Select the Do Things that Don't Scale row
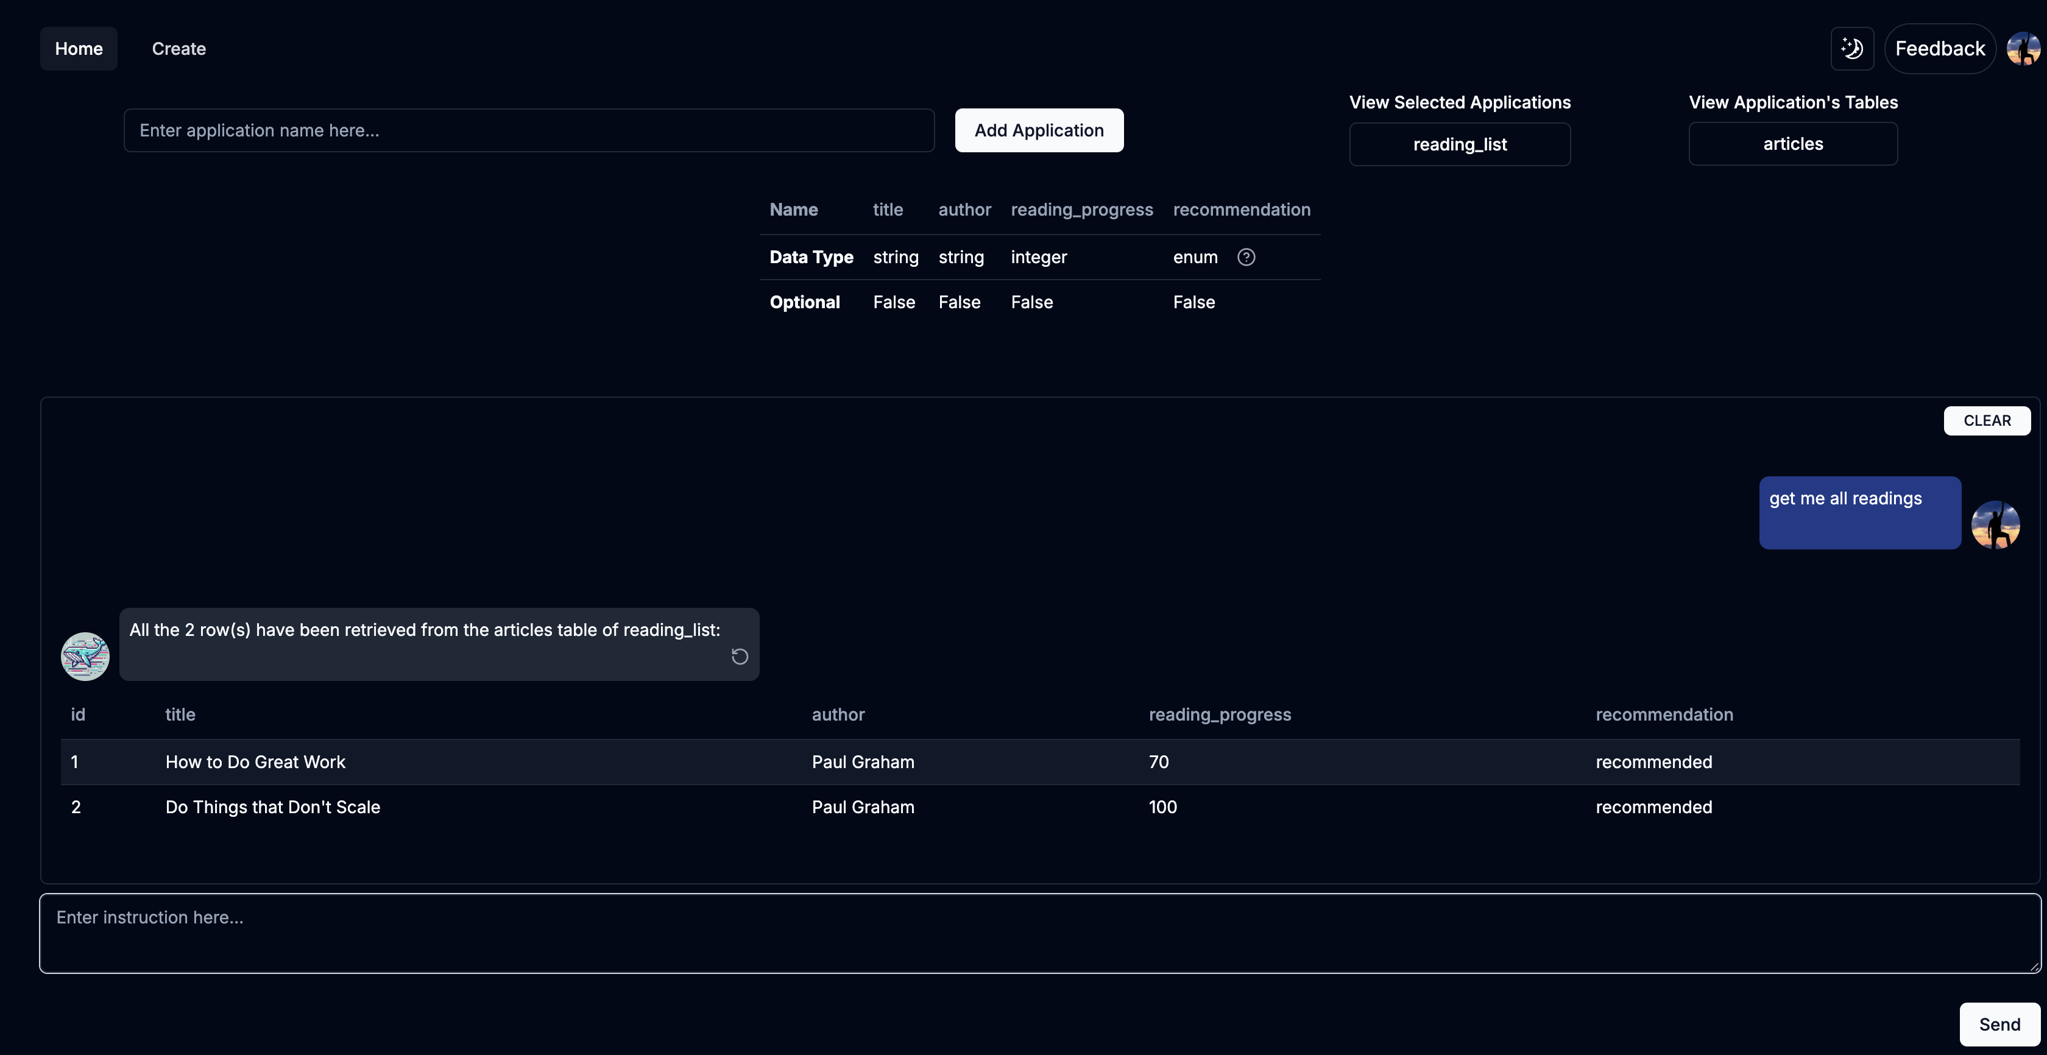Viewport: 2047px width, 1055px height. [x=272, y=807]
